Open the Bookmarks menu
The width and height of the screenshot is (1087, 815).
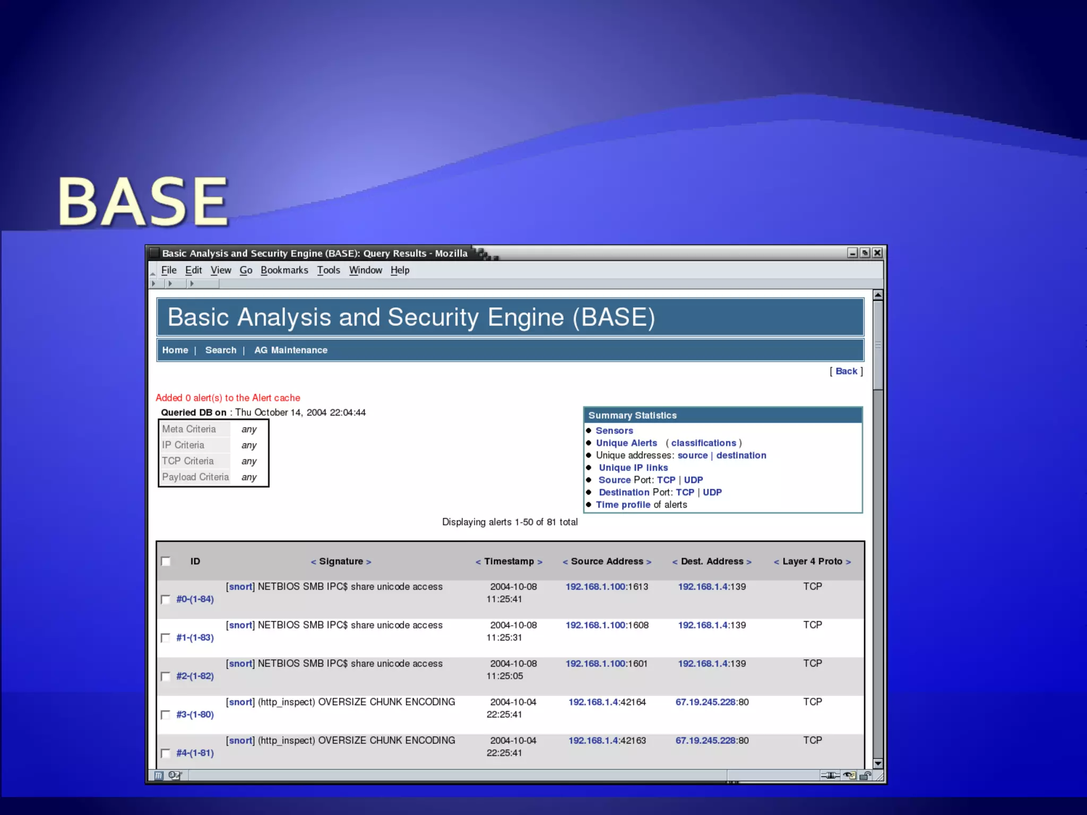pyautogui.click(x=284, y=270)
